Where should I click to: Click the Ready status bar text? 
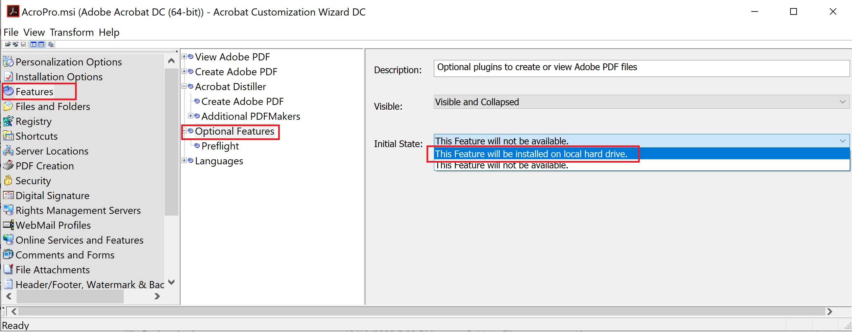click(x=16, y=325)
